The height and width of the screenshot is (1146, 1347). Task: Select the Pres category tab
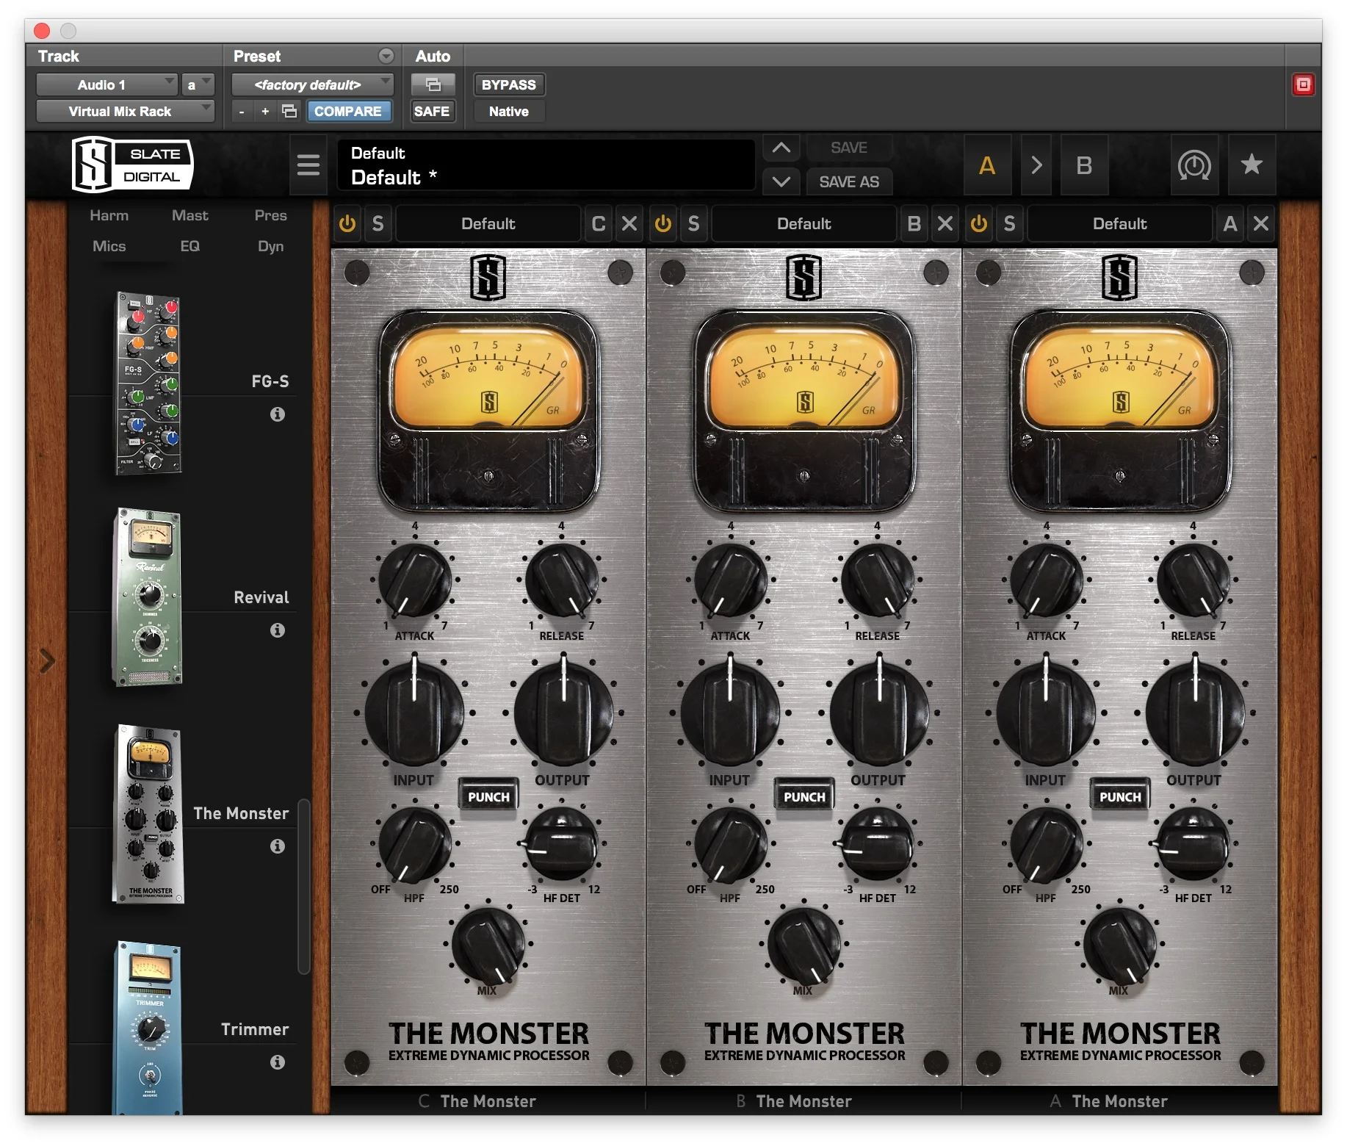pos(271,215)
